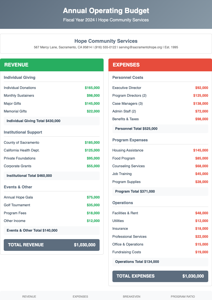Click the Benefits & Taxes label

pyautogui.click(x=125, y=119)
